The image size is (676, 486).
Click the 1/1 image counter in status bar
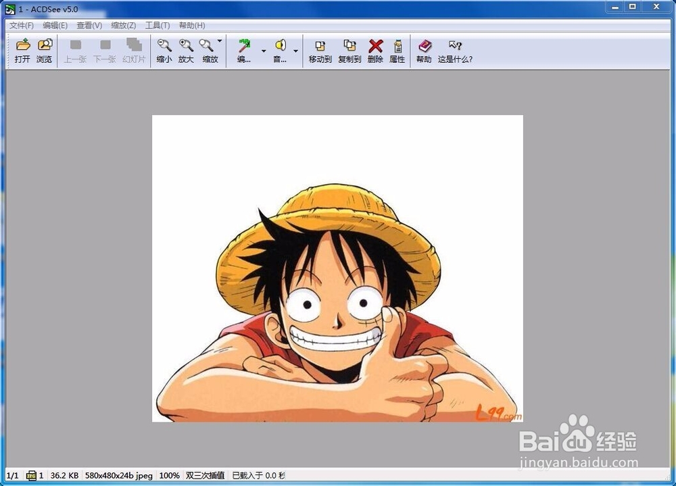point(12,476)
